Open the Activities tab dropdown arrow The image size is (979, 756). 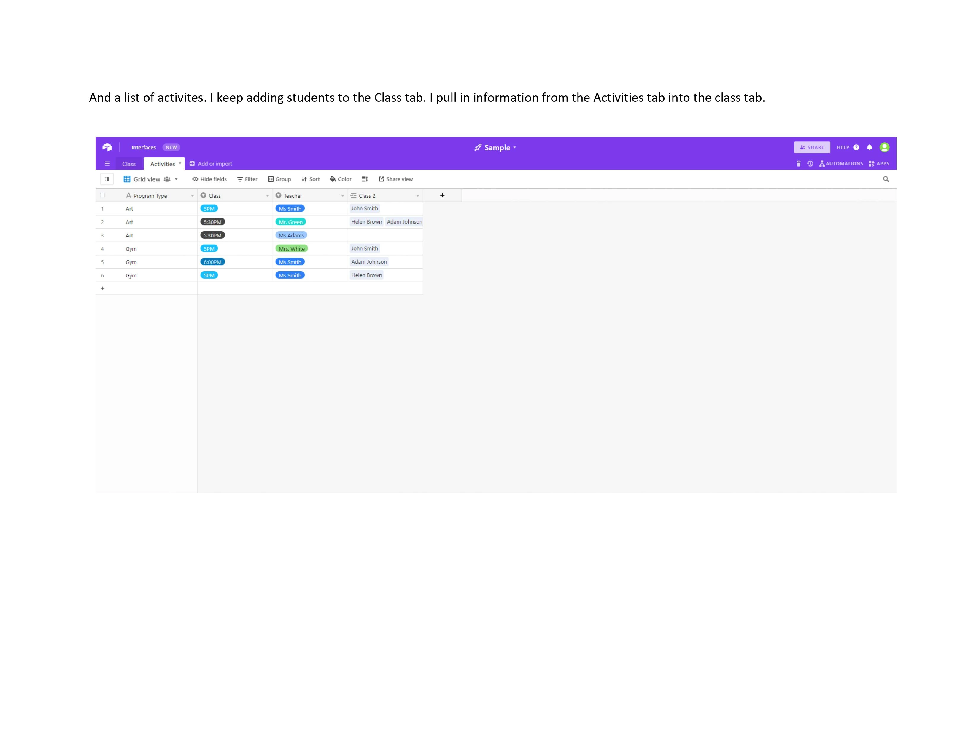(x=180, y=163)
